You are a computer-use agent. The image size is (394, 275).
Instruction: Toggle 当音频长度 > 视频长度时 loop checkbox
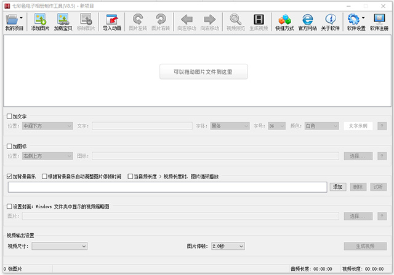coord(130,176)
